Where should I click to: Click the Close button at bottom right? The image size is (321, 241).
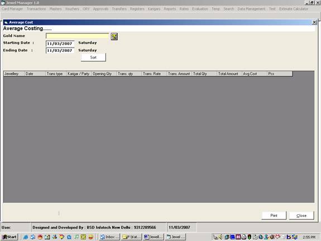tap(301, 215)
